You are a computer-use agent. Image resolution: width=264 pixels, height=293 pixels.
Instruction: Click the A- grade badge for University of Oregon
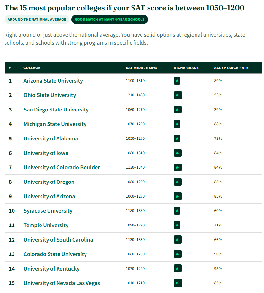[x=178, y=182]
